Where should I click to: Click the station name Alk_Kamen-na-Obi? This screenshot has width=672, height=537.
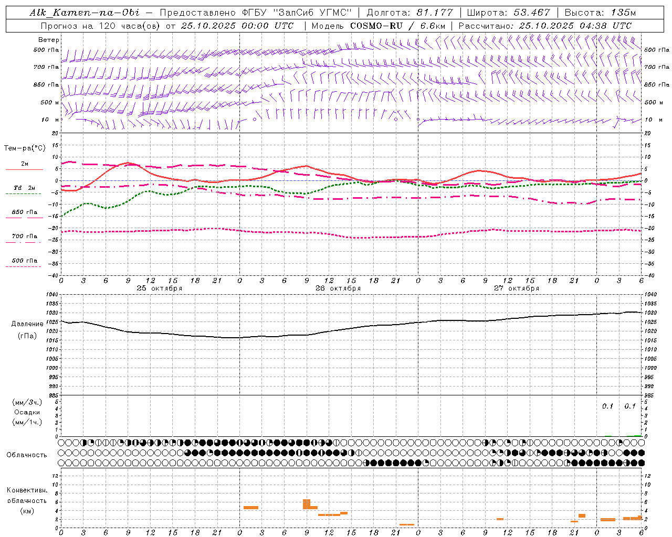85,13
